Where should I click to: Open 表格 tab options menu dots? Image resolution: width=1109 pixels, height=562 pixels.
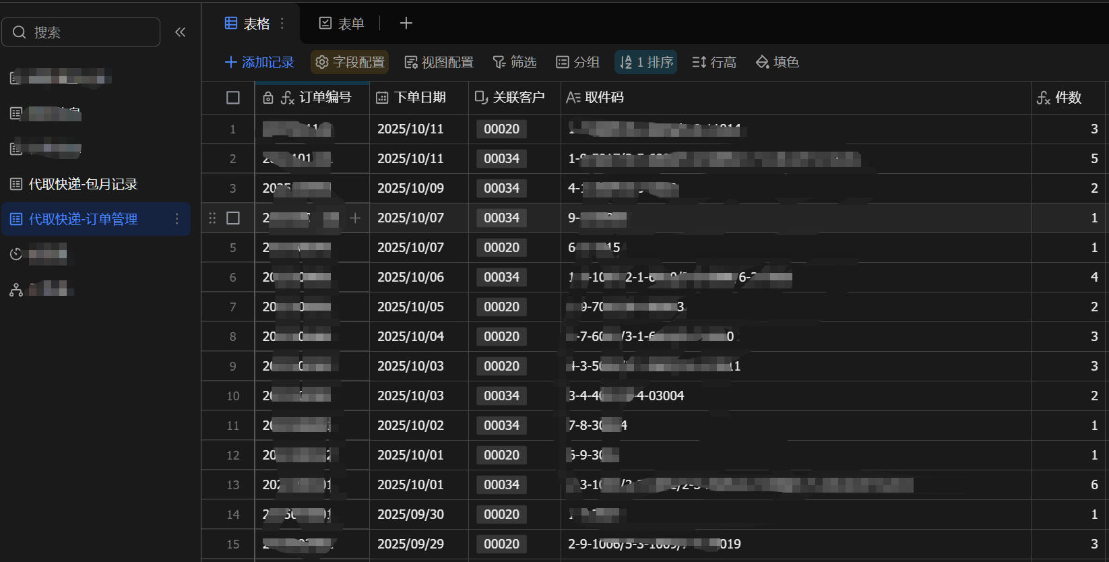point(282,24)
